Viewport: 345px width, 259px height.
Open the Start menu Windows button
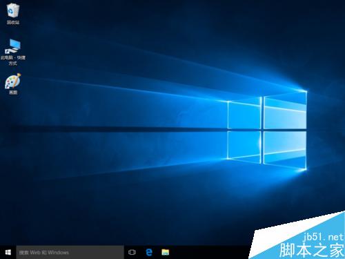(8, 252)
